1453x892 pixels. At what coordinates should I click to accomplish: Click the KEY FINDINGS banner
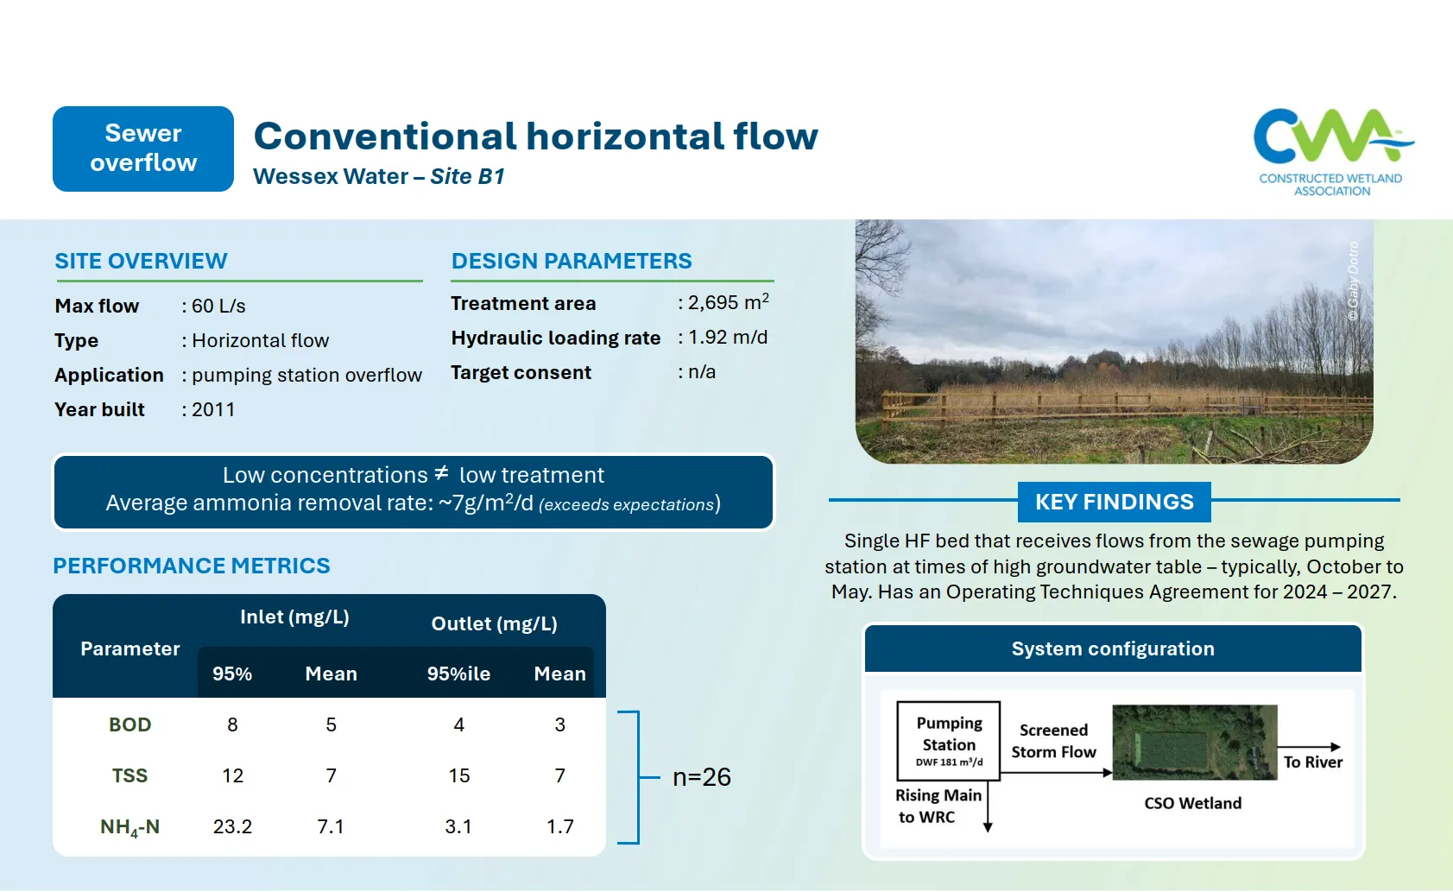coord(1114,502)
